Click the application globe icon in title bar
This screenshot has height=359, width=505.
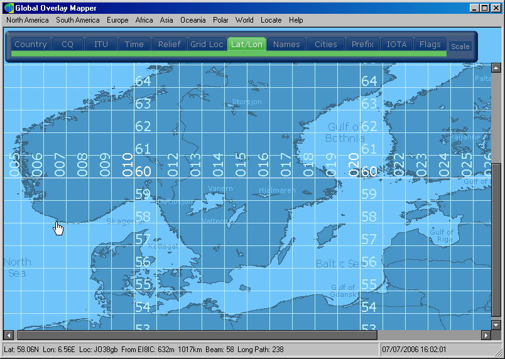point(9,8)
